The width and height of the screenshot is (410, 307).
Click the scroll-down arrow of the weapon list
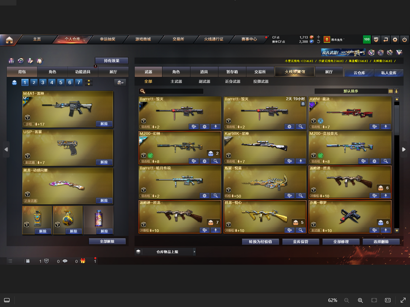(x=397, y=230)
